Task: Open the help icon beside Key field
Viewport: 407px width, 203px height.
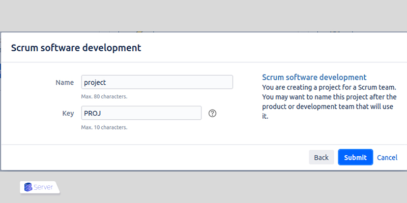Action: [x=212, y=113]
